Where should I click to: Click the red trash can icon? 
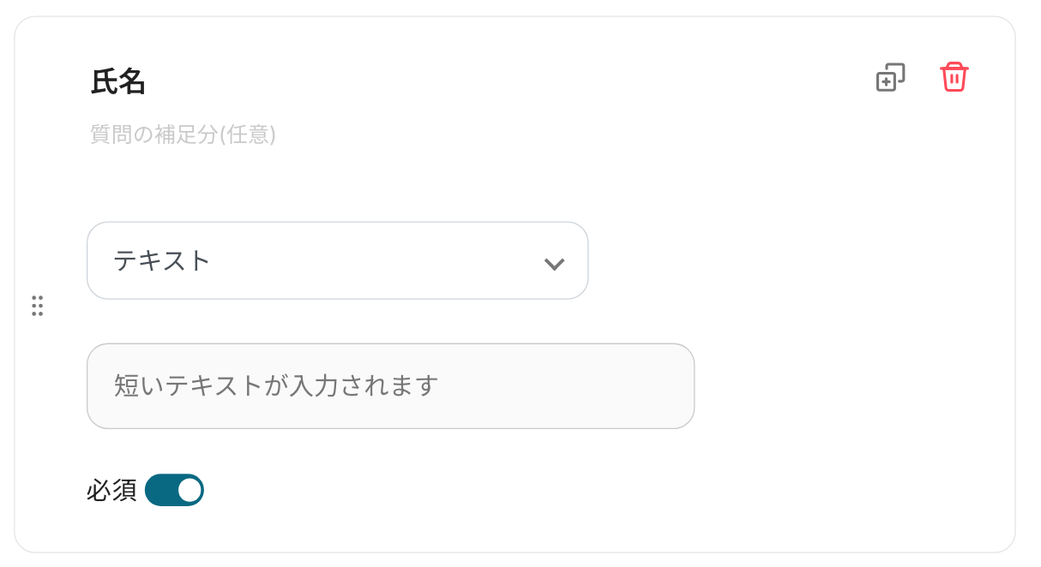(x=954, y=77)
